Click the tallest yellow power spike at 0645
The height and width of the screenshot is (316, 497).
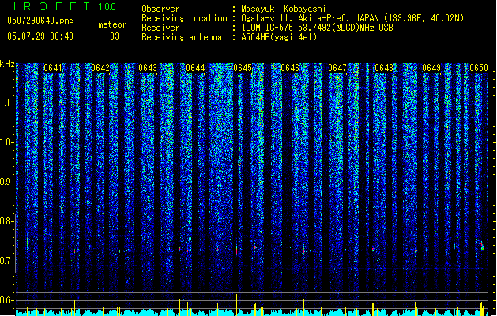click(237, 305)
